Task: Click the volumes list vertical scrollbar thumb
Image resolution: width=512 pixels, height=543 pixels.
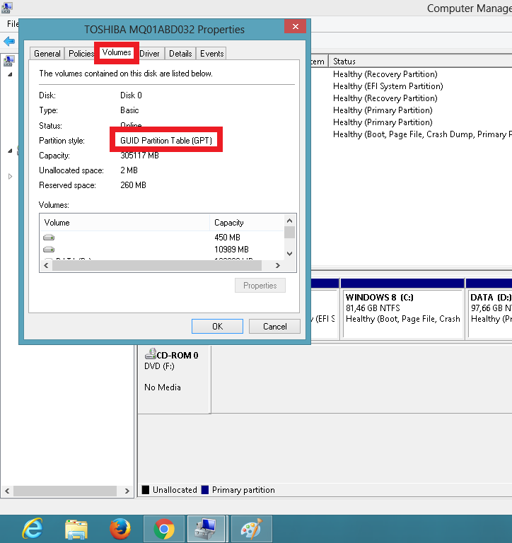Action: click(x=290, y=233)
